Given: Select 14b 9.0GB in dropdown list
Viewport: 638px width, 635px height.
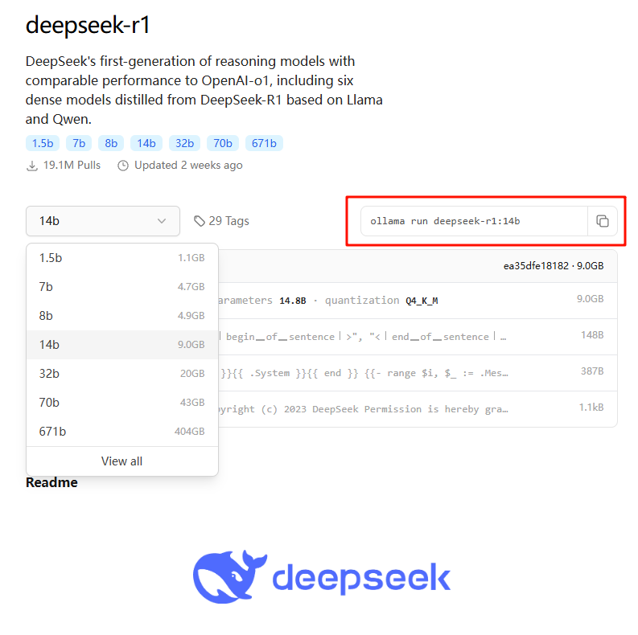Looking at the screenshot, I should click(122, 344).
